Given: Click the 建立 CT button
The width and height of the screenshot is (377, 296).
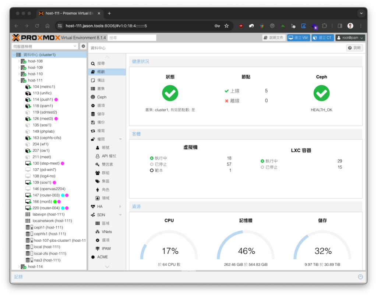Looking at the screenshot, I should coord(323,38).
